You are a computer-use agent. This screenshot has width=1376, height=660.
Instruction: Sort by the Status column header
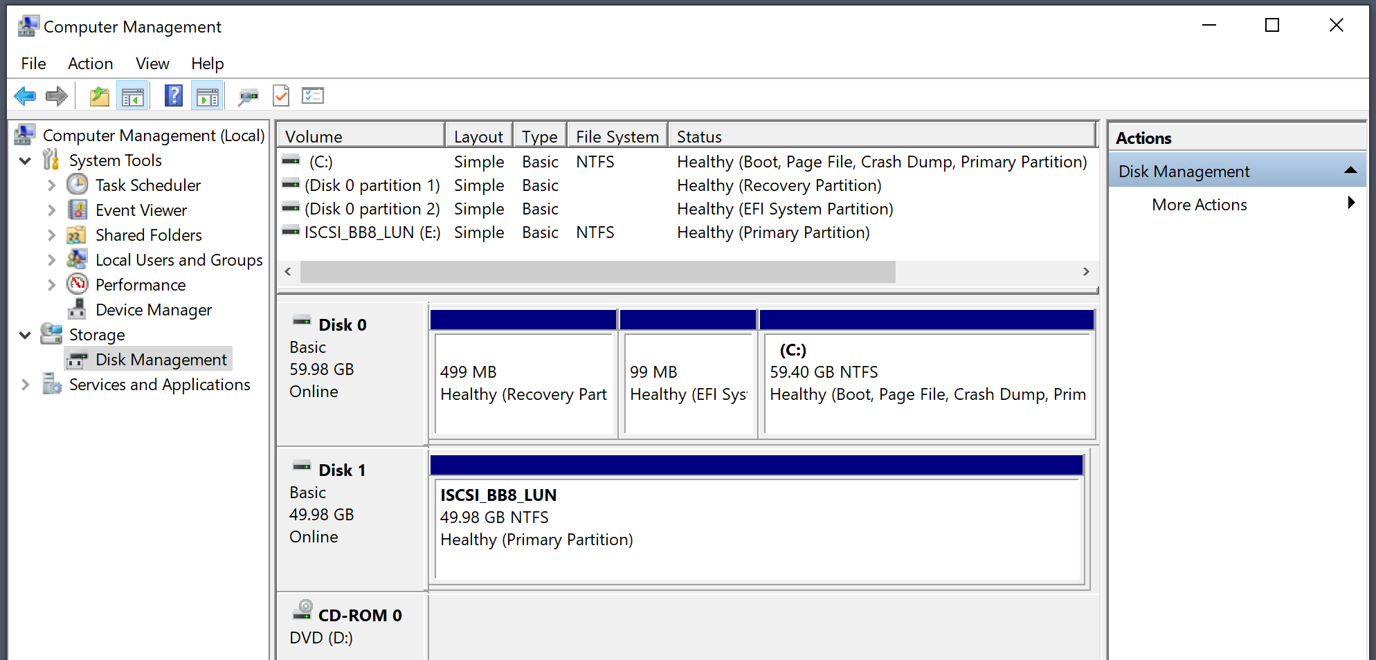click(x=882, y=136)
